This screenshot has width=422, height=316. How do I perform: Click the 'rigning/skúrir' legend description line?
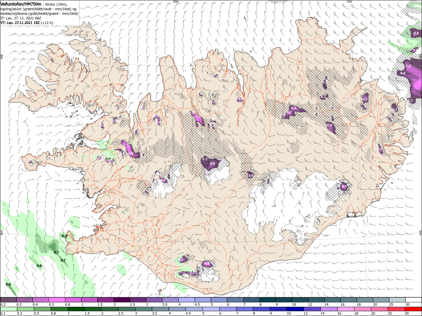(x=38, y=9)
